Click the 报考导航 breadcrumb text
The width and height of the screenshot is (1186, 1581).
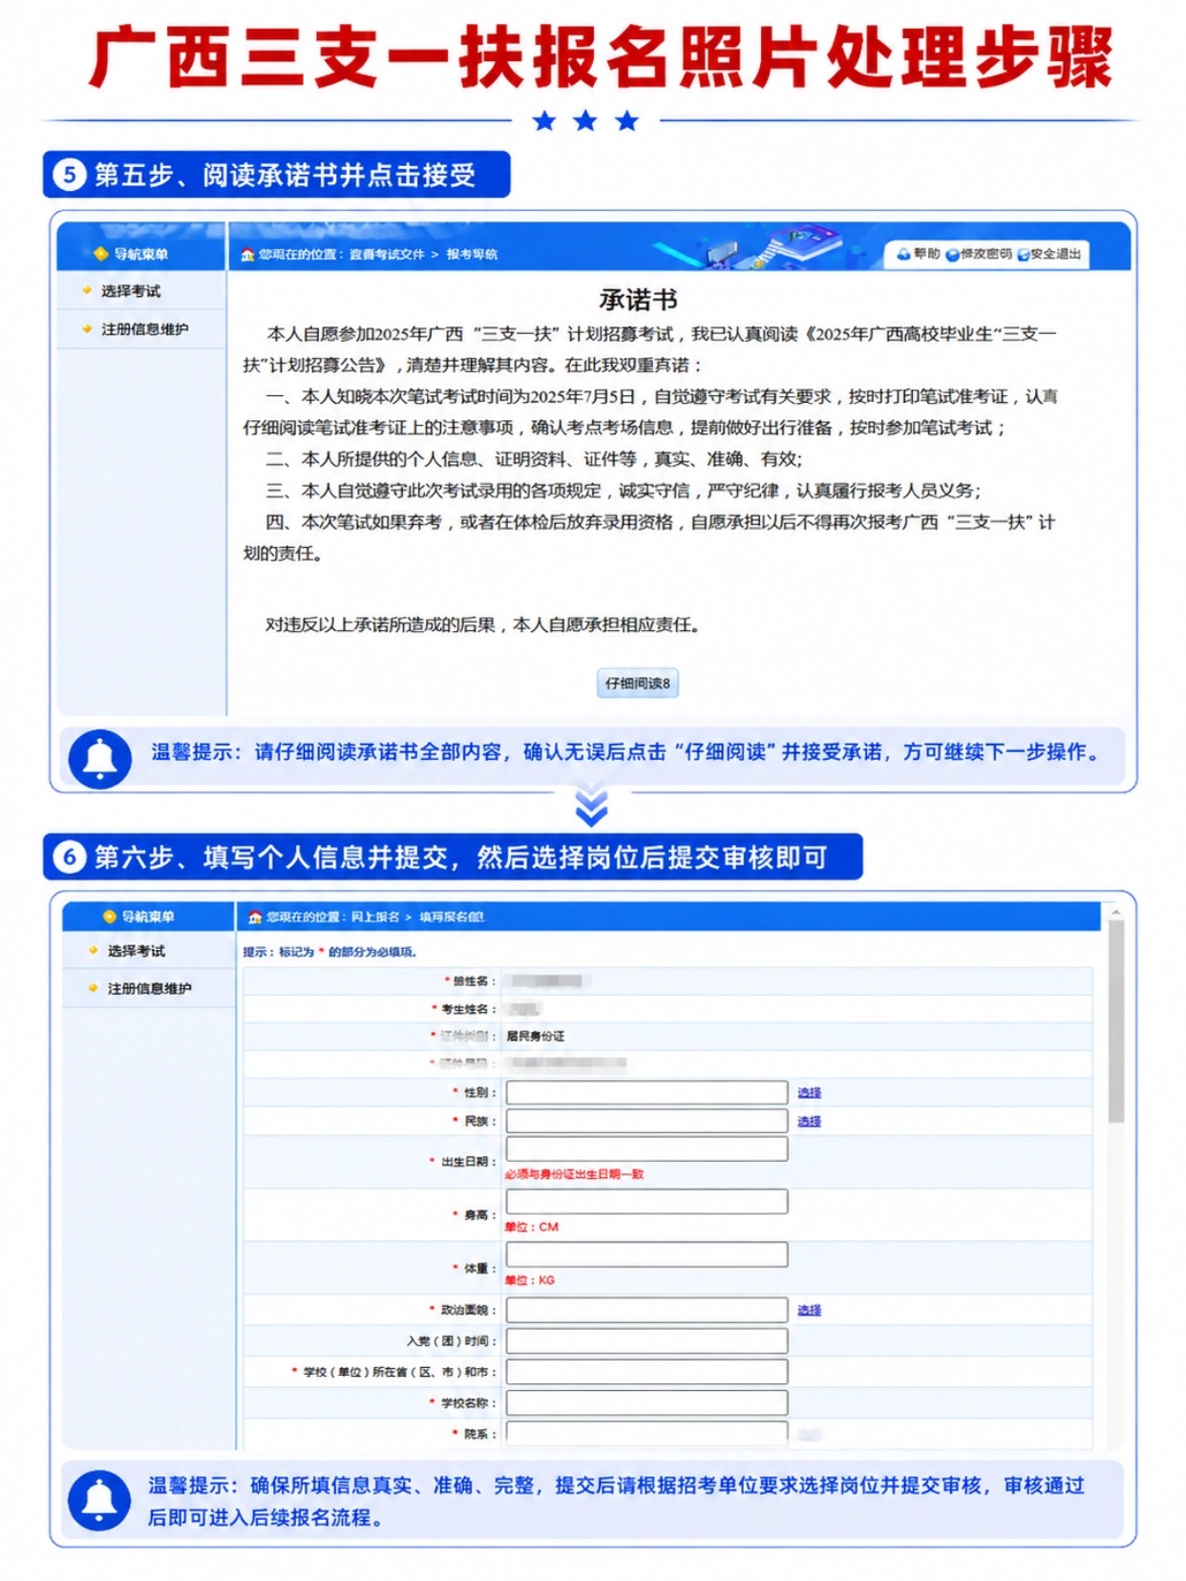click(x=472, y=254)
